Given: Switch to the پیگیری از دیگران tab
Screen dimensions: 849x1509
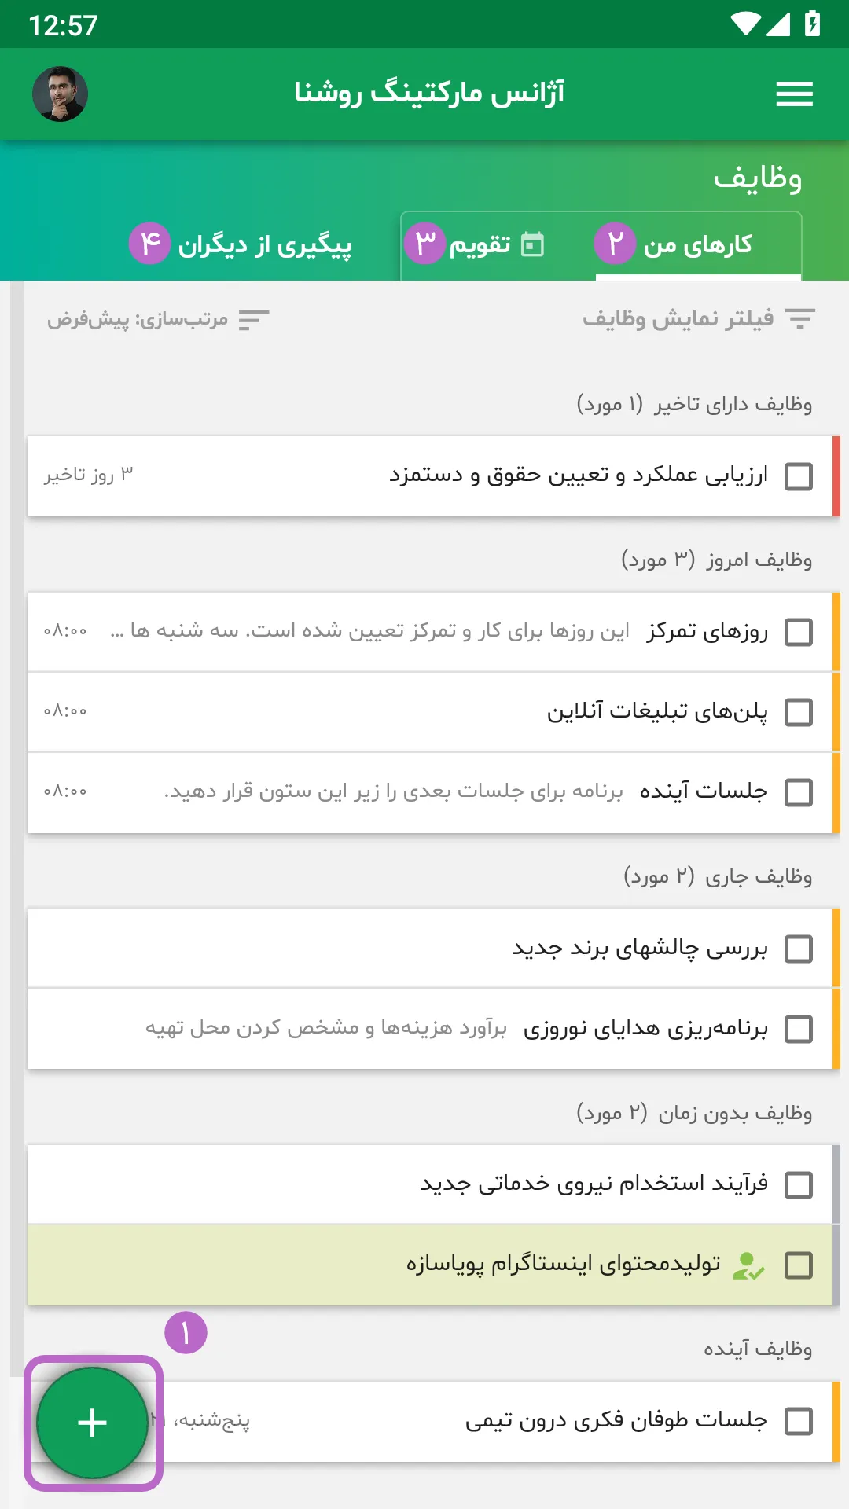Looking at the screenshot, I should 241,245.
